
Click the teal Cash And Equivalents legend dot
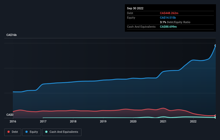[46, 132]
